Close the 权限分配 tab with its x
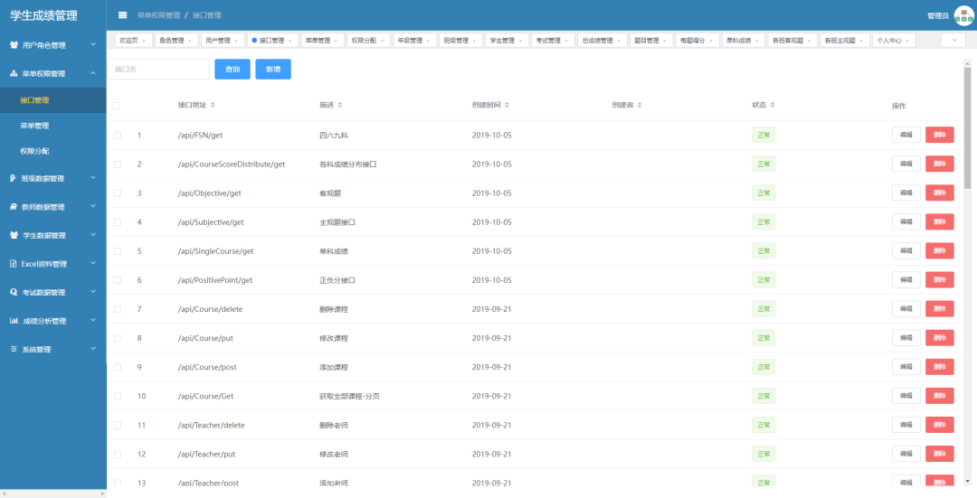 pyautogui.click(x=382, y=41)
